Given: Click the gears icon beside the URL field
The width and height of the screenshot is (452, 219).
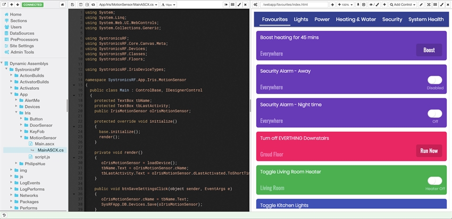Looking at the screenshot, I should [x=256, y=4].
